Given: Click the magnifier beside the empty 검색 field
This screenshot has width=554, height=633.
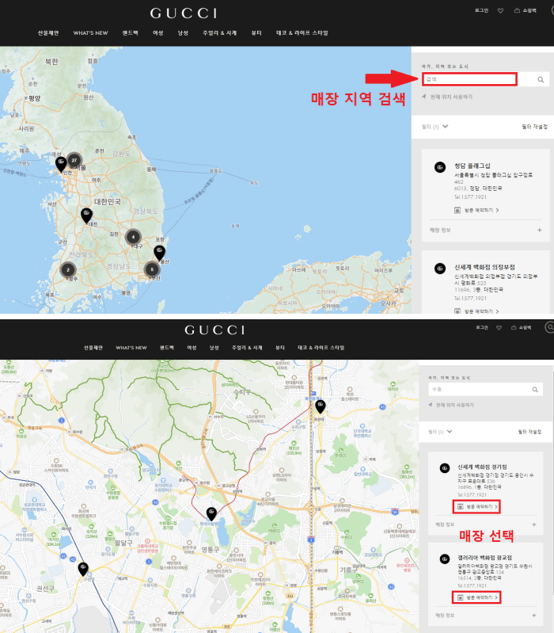Looking at the screenshot, I should (x=541, y=79).
